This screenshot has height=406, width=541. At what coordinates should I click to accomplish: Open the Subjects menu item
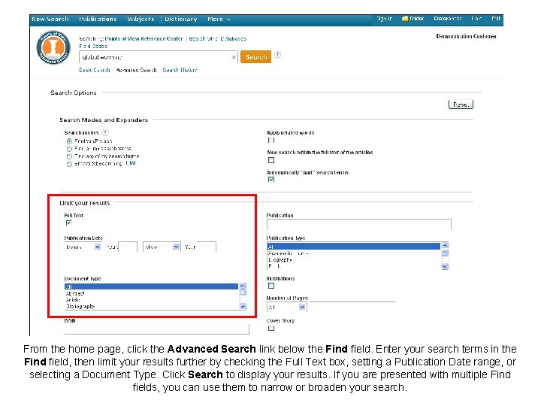(x=141, y=19)
